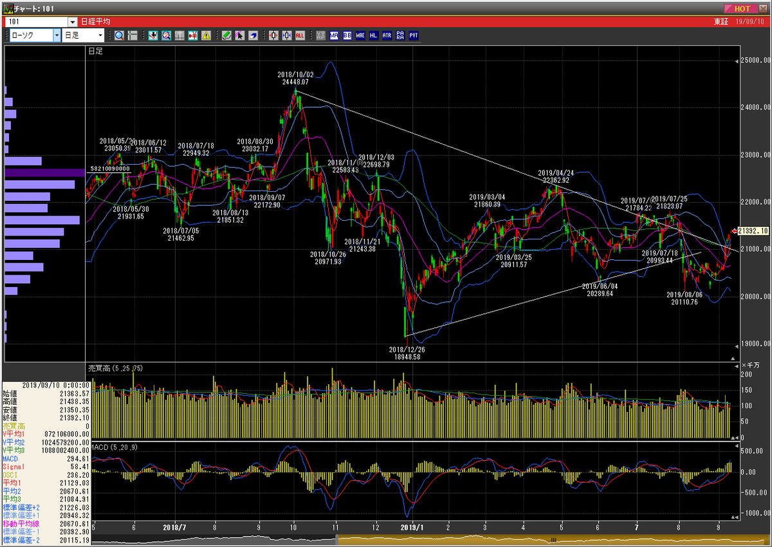The width and height of the screenshot is (772, 547).
Task: Click the chart app icon in title bar
Action: 8,8
